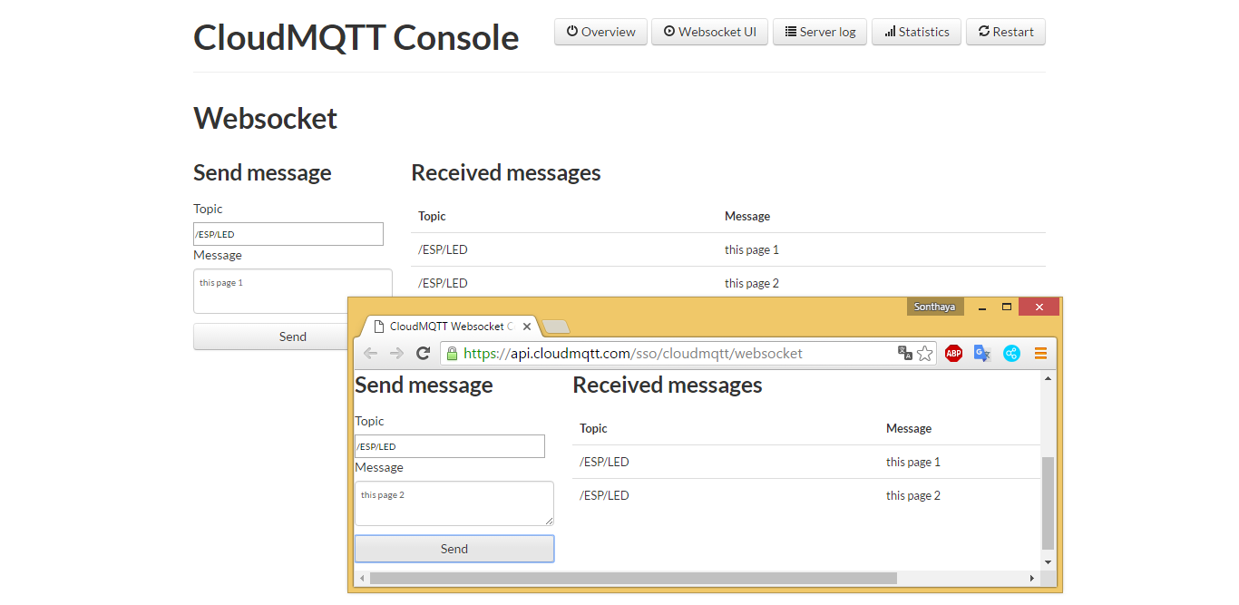1239x605 pixels.
Task: Click the Send button in Chrome window
Action: 454,549
